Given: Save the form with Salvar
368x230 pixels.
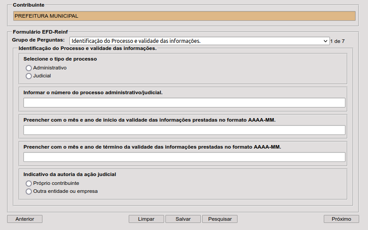Looking at the screenshot, I should point(183,219).
